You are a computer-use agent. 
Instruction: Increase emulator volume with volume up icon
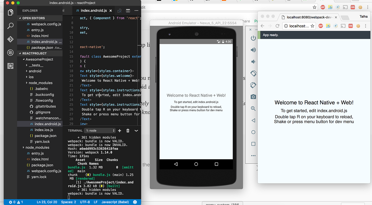coord(253,50)
